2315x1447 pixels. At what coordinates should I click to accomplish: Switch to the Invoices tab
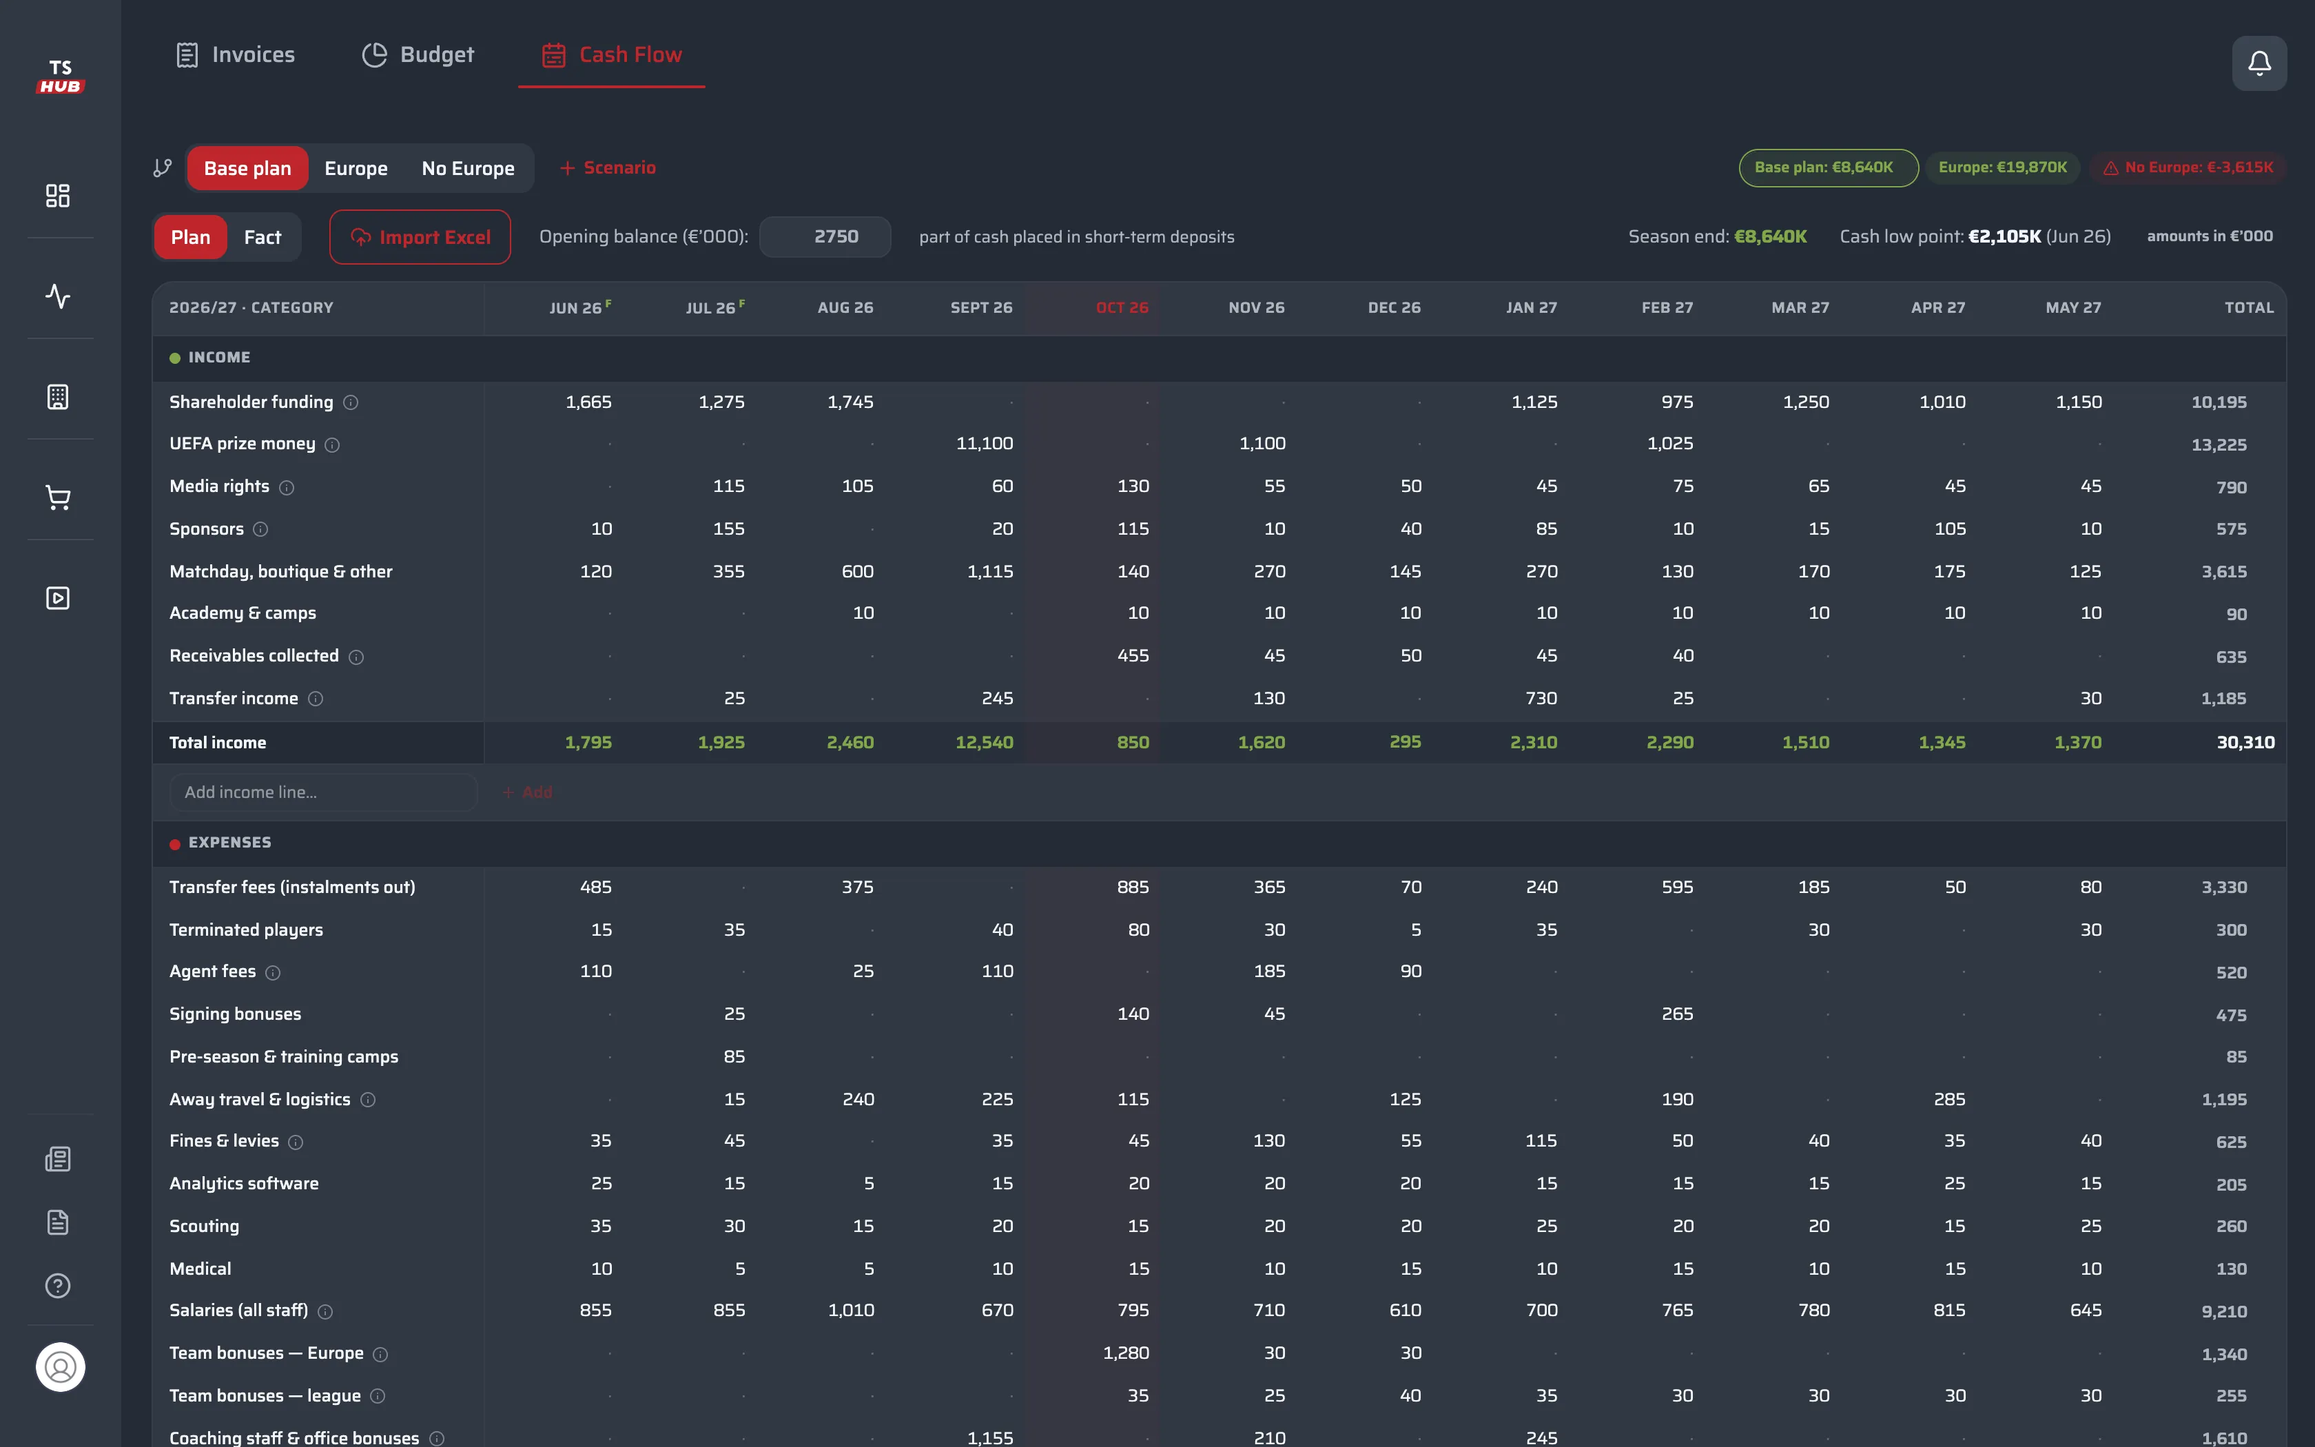pos(236,54)
